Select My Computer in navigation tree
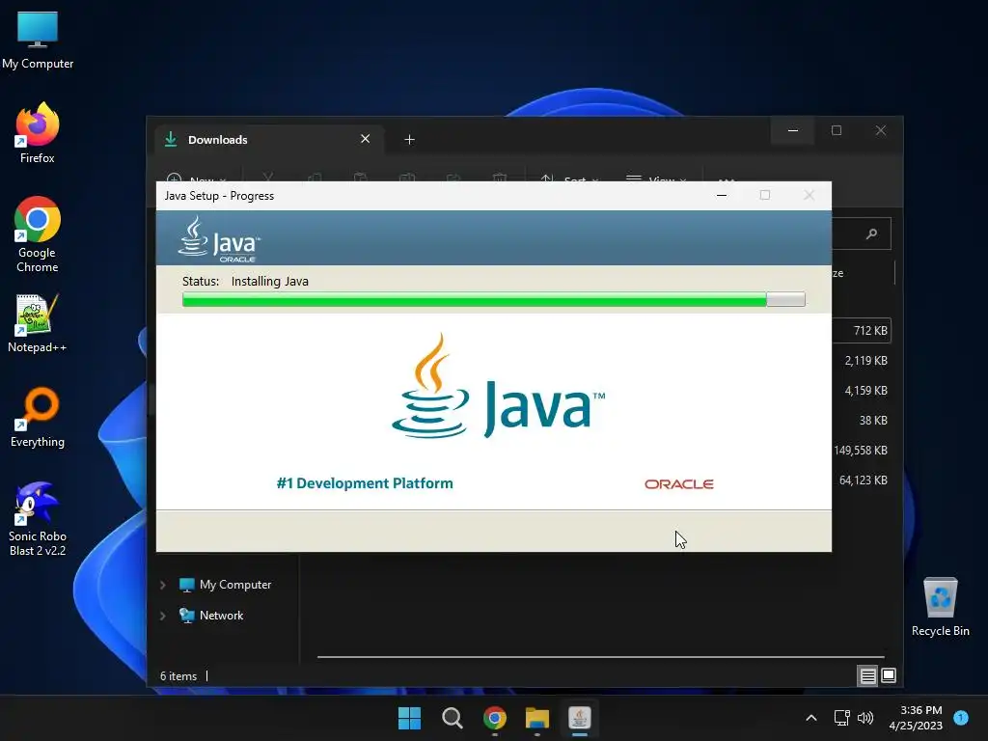988x741 pixels. click(x=226, y=585)
